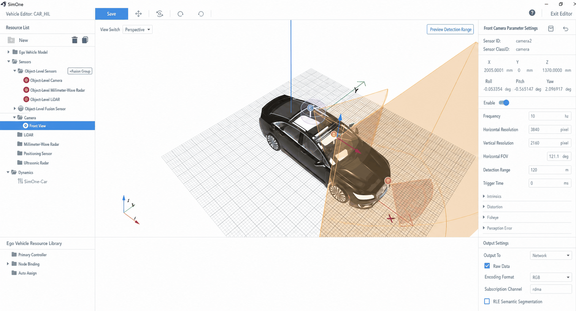
Task: Click the New resource plus icon
Action: [11, 40]
